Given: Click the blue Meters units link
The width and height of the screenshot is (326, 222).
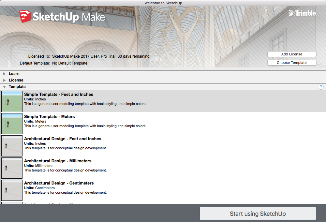Looking at the screenshot, I should coord(40,121).
